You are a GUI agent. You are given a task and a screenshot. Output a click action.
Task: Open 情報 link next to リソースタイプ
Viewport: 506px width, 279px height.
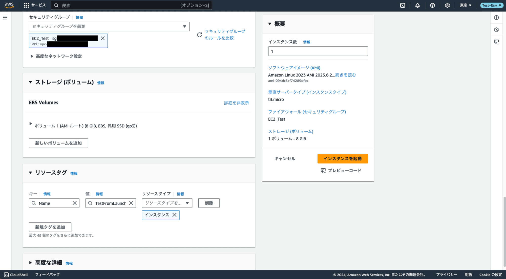[180, 194]
